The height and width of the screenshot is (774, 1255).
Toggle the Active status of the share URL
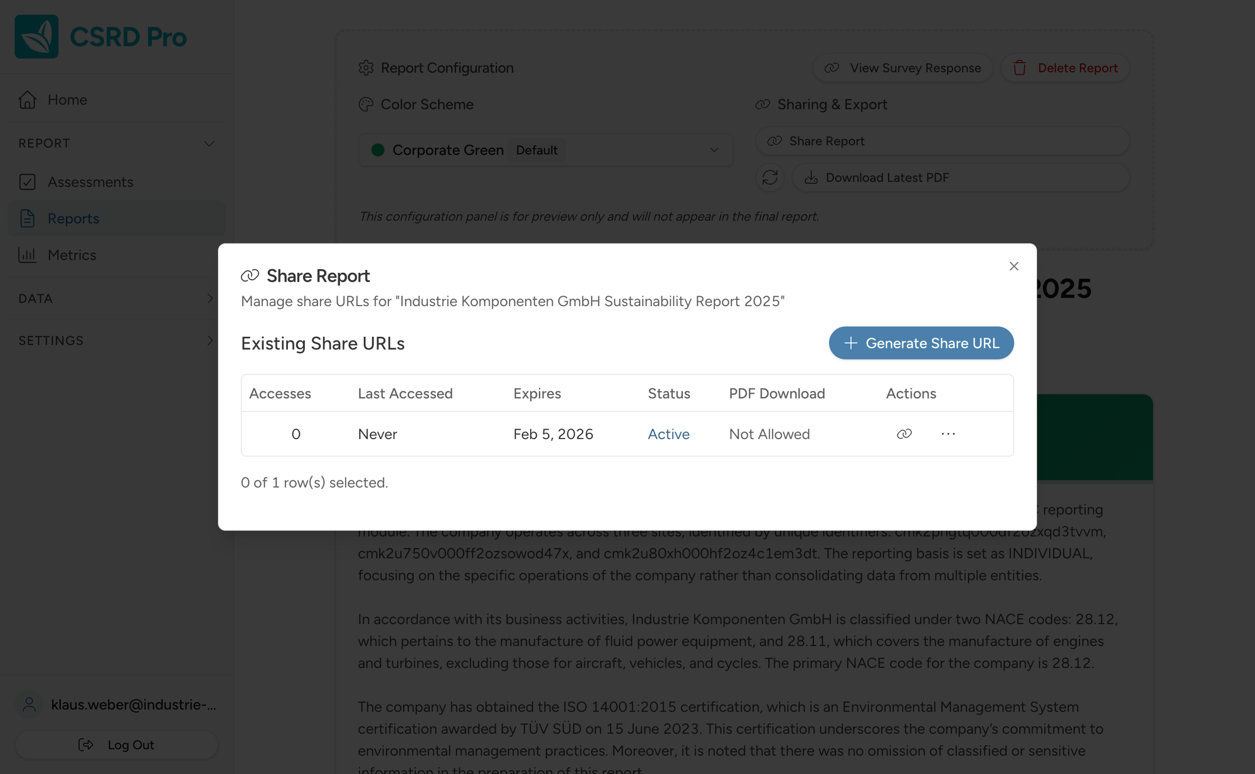668,433
